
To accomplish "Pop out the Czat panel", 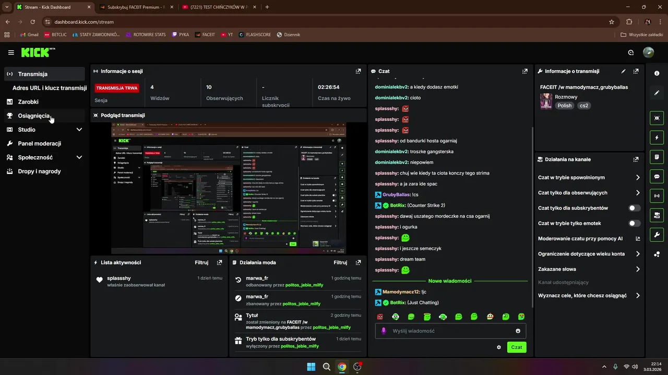I will pyautogui.click(x=525, y=71).
